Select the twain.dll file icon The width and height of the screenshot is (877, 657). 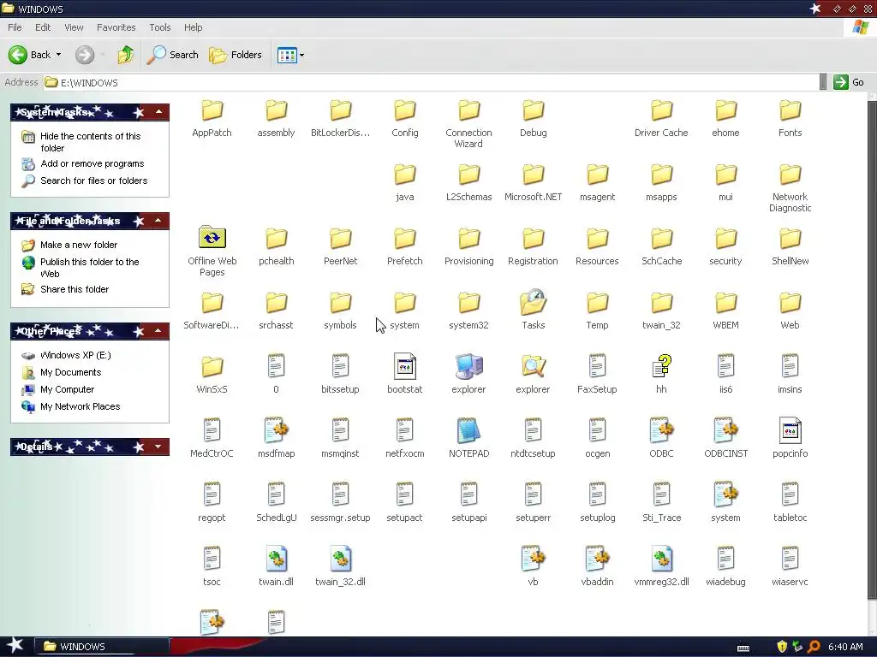[x=276, y=559]
